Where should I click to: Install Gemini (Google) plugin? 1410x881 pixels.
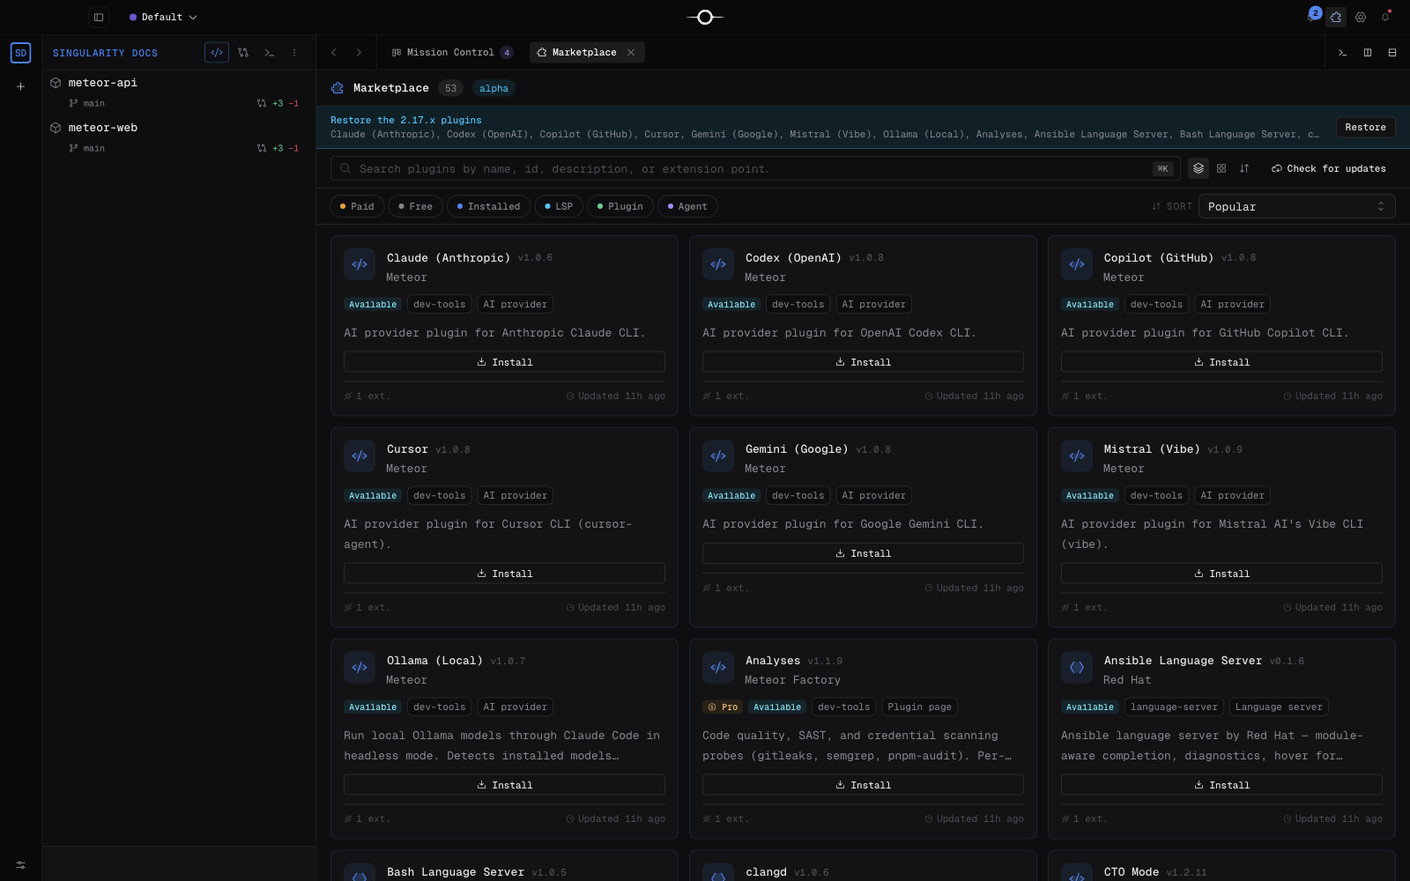click(x=863, y=553)
